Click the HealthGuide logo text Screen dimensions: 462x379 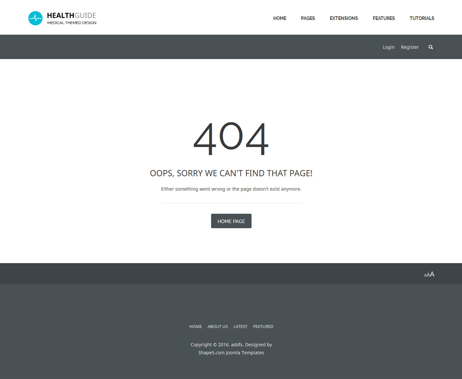72,16
